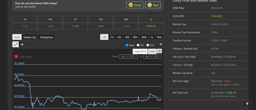Image resolution: width=256 pixels, height=110 pixels.
Task: Click the $0.650000 axis label
Action: coord(19,74)
